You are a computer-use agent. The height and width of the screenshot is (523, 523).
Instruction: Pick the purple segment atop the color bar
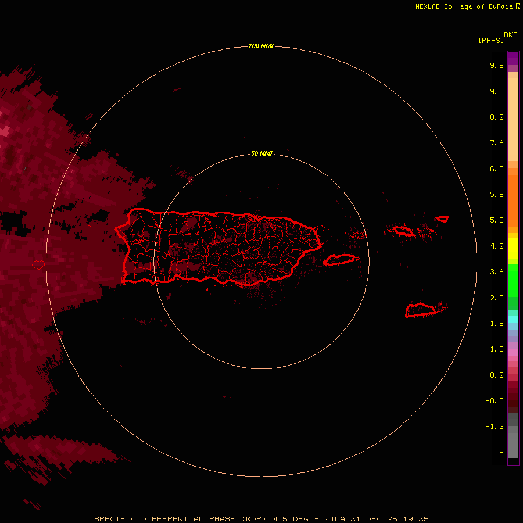click(513, 58)
